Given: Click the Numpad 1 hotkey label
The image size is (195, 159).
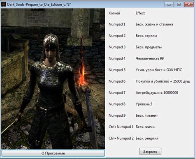Looking at the screenshot, I should click(x=117, y=24).
